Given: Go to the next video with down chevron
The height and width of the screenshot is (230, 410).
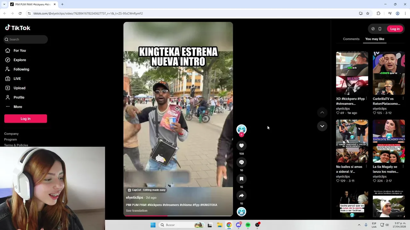Looking at the screenshot, I should coord(322,126).
